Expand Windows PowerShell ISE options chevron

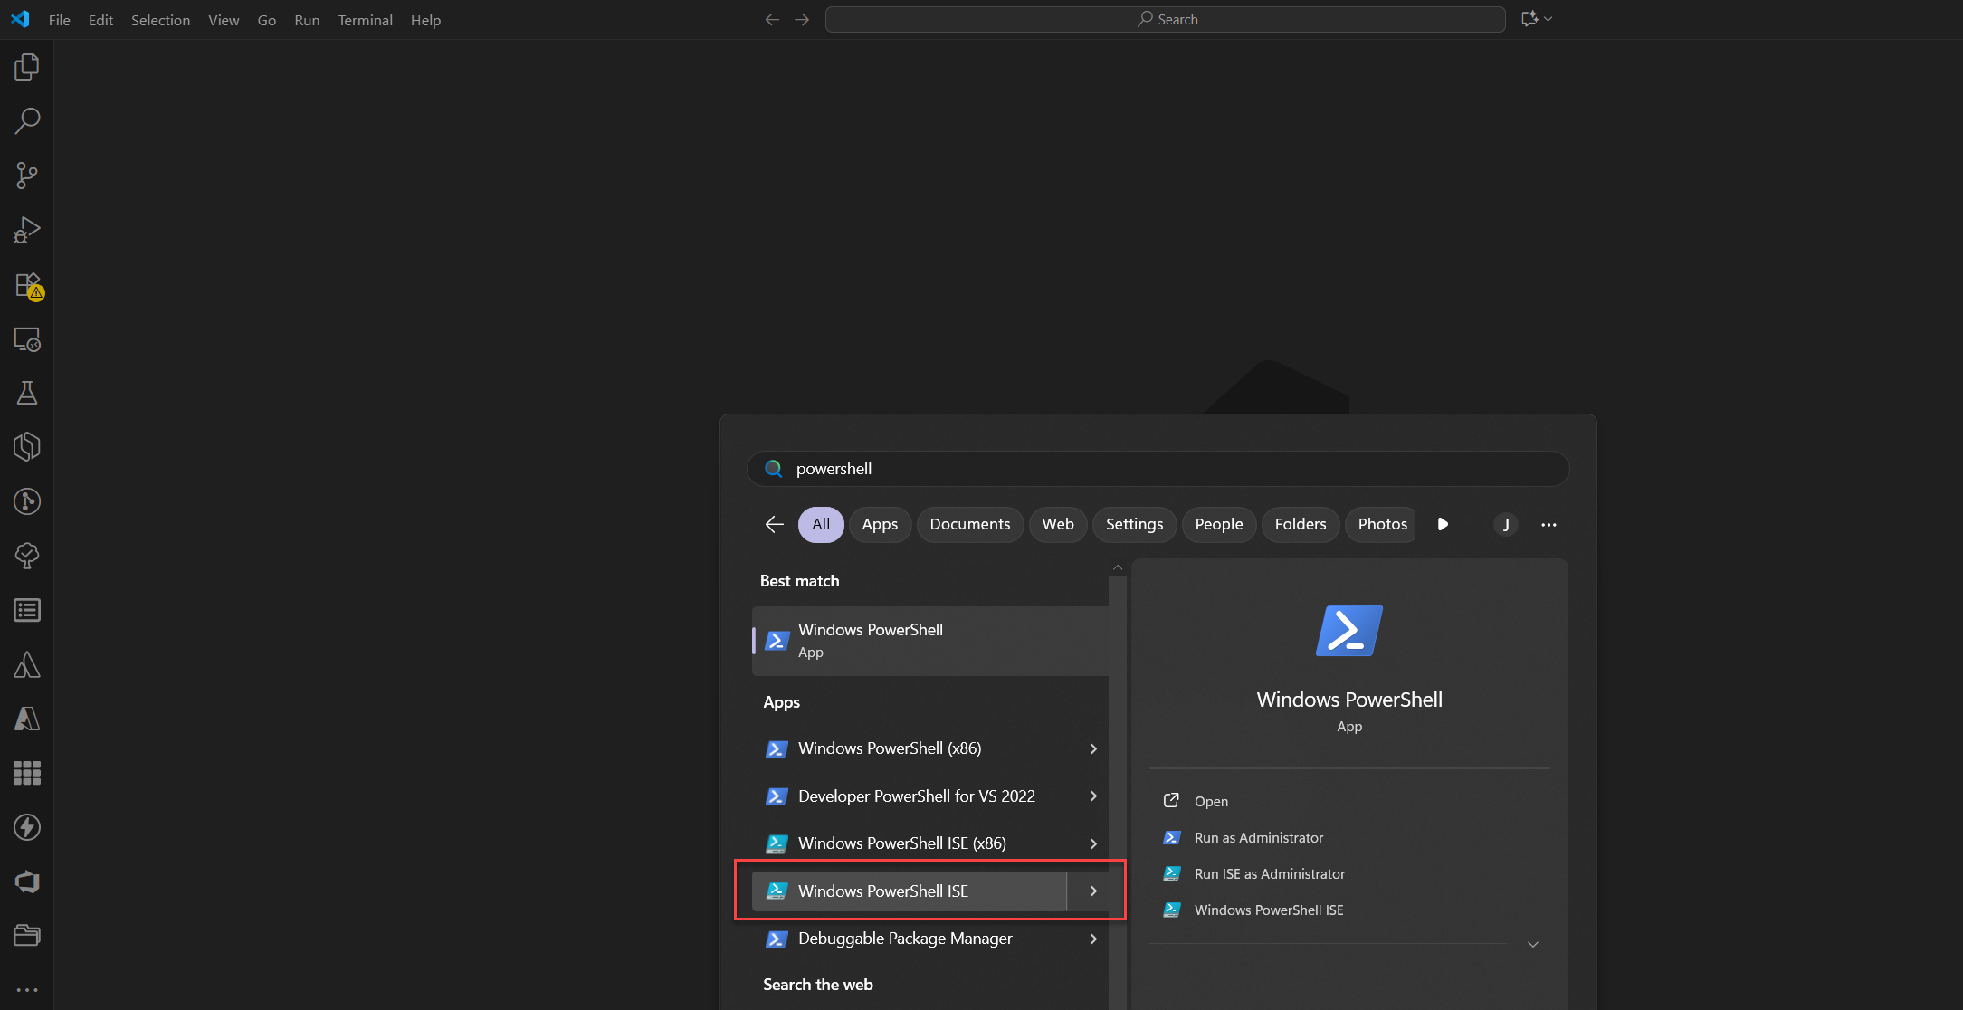click(x=1093, y=891)
